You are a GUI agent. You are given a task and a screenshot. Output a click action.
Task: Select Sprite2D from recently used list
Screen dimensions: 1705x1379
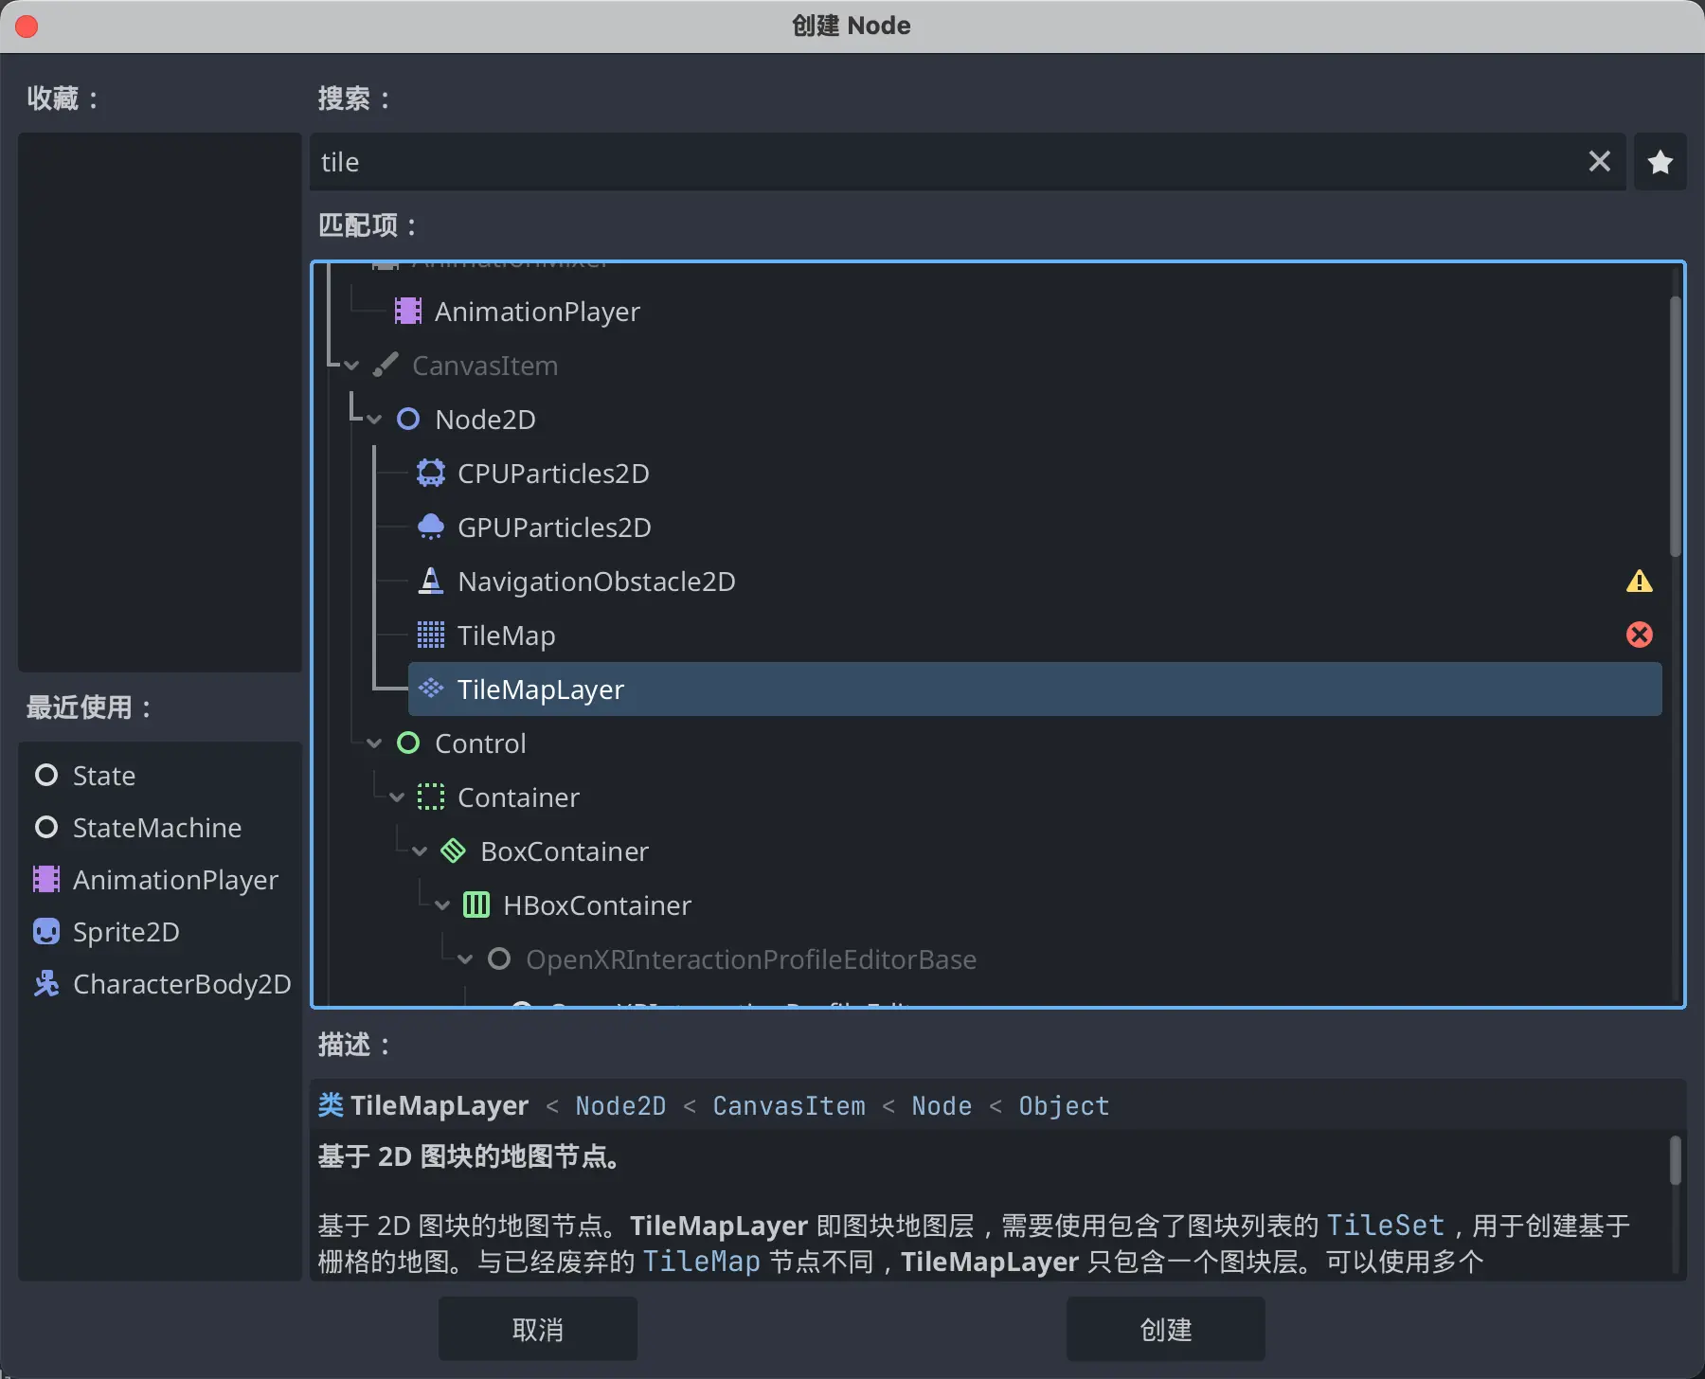[x=126, y=932]
